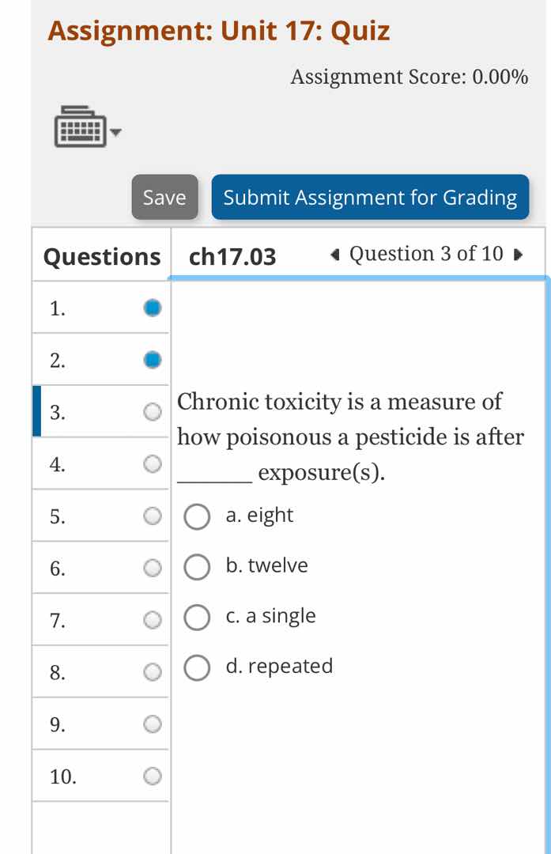Screen dimensions: 551x854
Task: Go to next question arrow
Action: pos(518,255)
